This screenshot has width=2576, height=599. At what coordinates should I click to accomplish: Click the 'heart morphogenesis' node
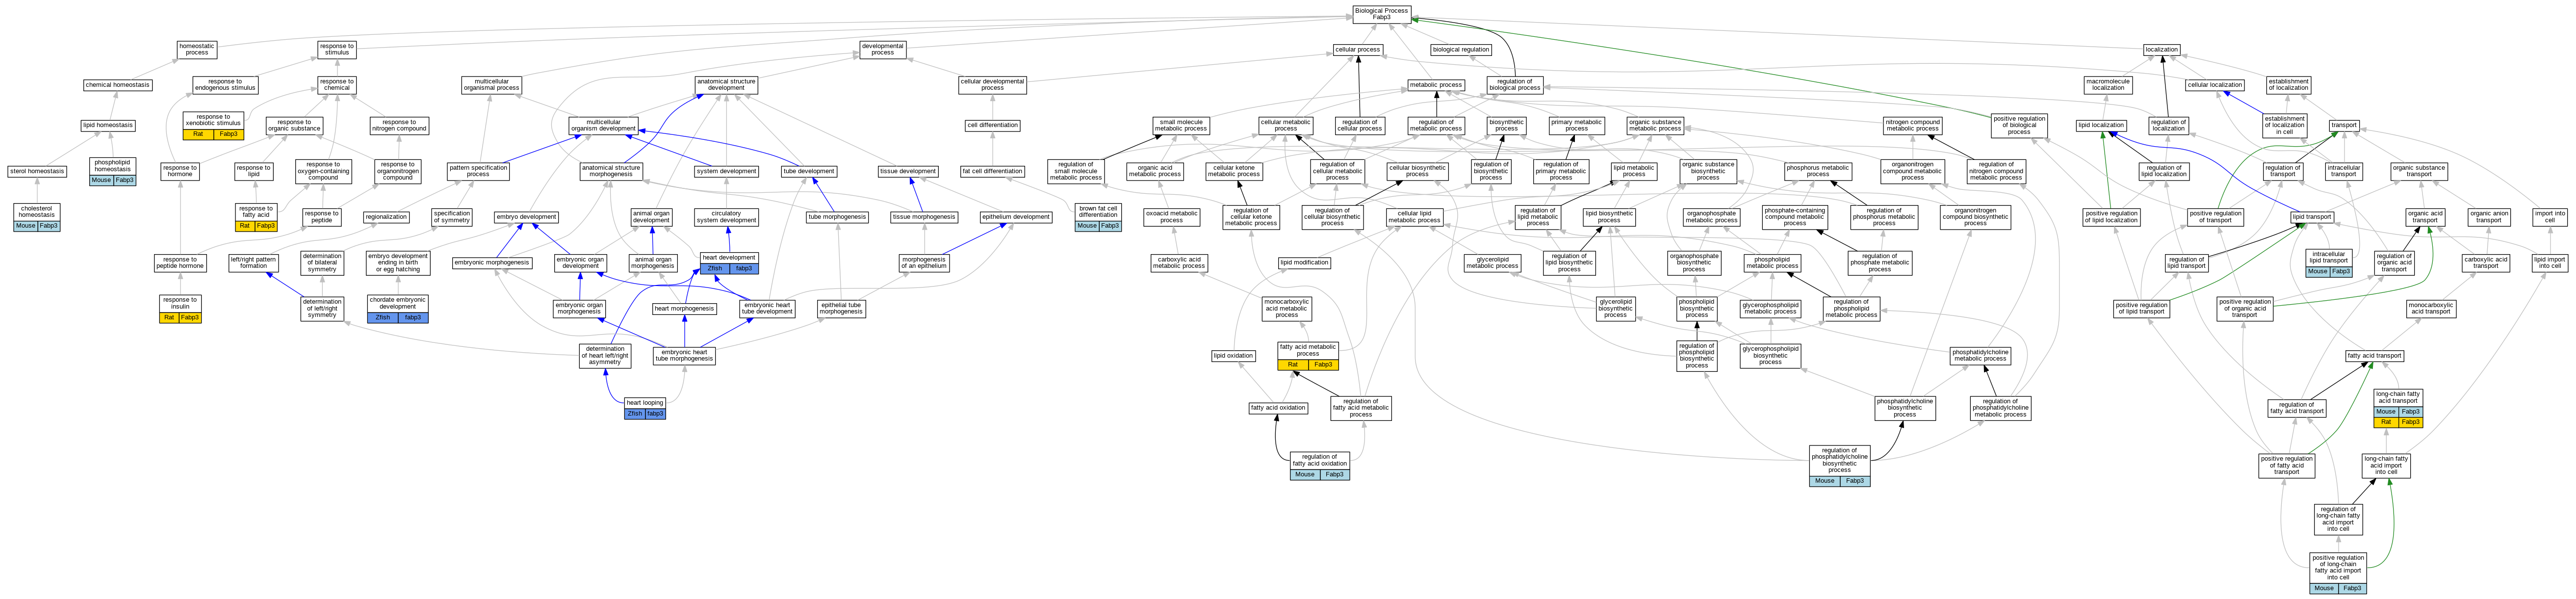coord(684,309)
